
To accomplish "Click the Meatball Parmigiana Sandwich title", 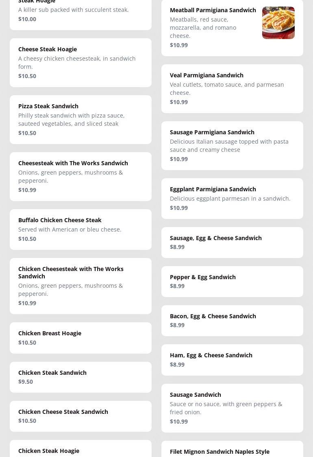I will 213,10.
